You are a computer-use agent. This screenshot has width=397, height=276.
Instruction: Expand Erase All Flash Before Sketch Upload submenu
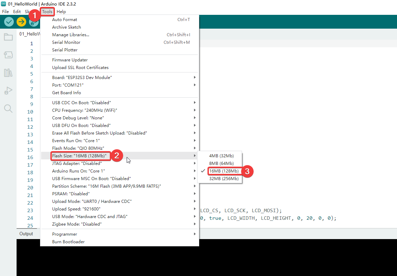pyautogui.click(x=119, y=133)
